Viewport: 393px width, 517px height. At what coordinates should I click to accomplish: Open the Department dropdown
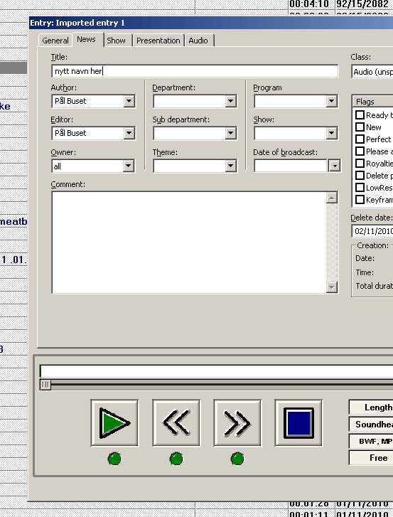click(230, 101)
